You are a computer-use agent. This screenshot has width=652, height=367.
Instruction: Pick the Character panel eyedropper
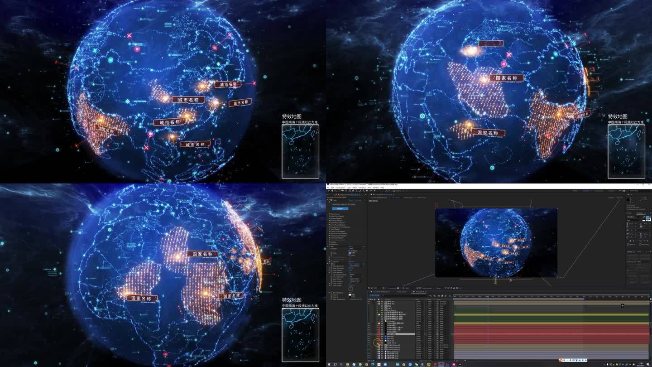(x=644, y=217)
